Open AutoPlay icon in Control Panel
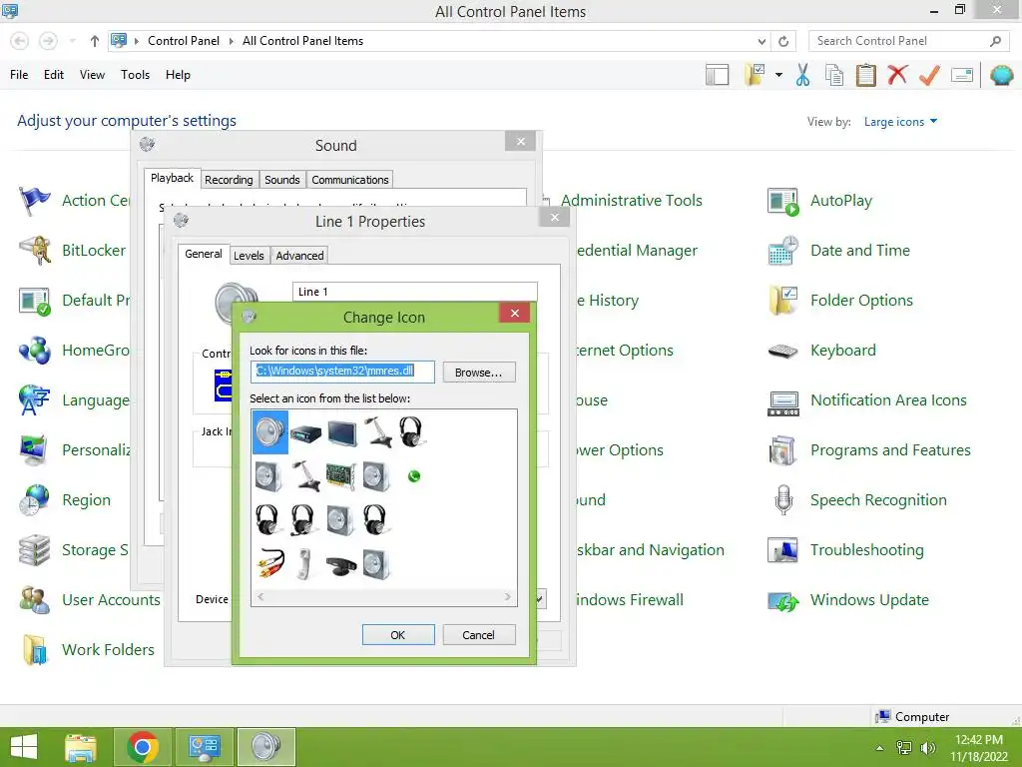This screenshot has width=1022, height=767. coord(782,201)
